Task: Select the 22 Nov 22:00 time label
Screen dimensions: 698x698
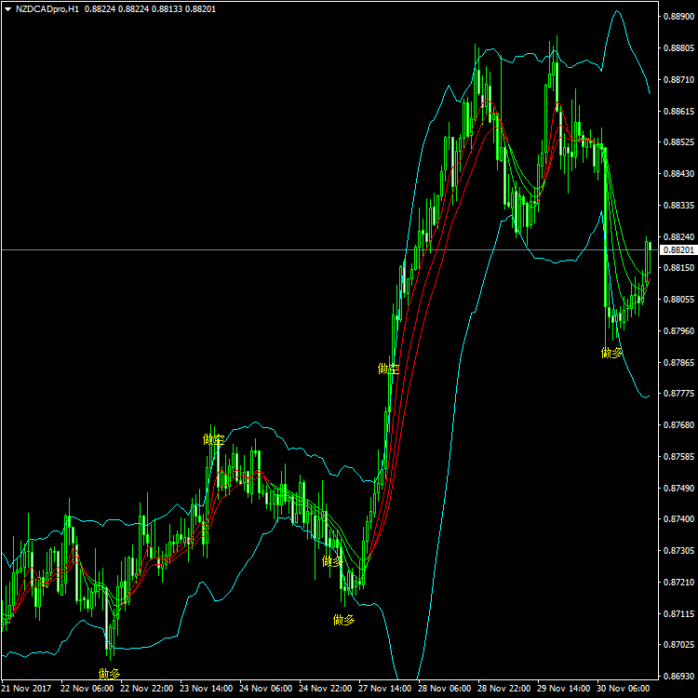Action: coord(147,688)
